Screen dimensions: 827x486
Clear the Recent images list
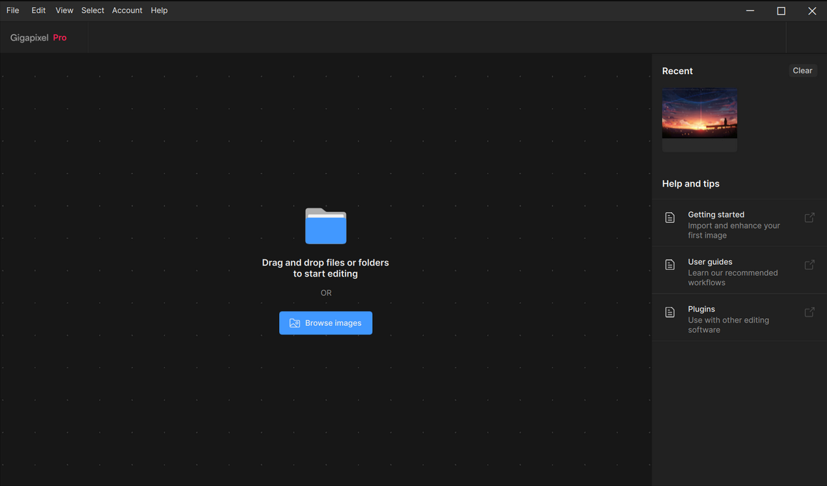click(802, 70)
